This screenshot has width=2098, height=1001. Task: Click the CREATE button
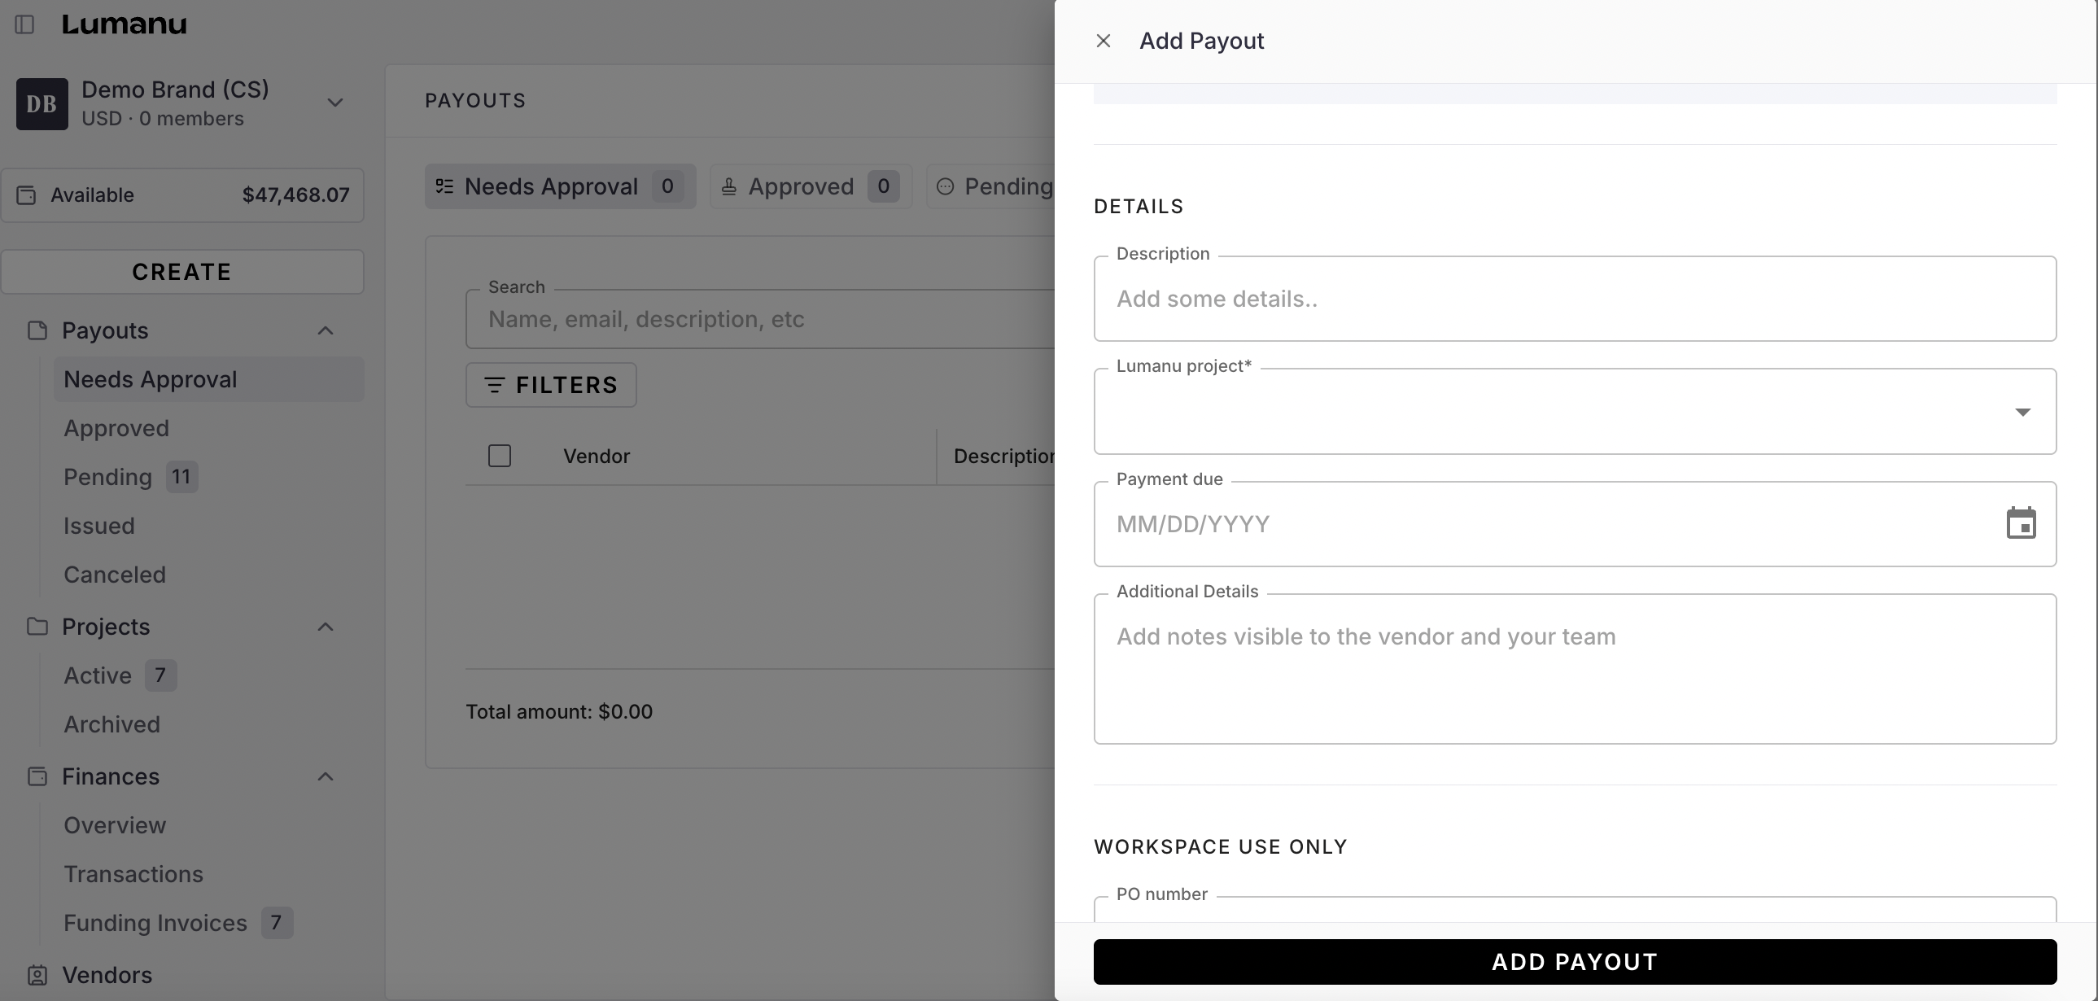(x=181, y=272)
